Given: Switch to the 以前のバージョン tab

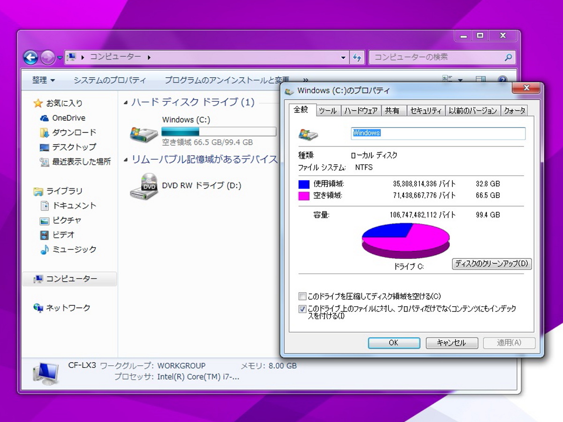Looking at the screenshot, I should (x=472, y=111).
